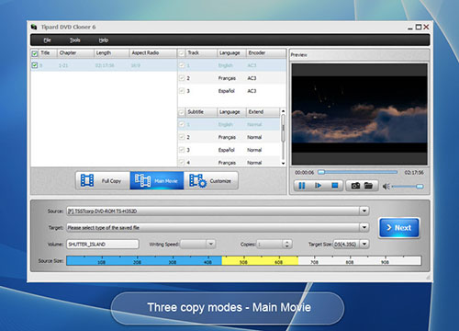Click the Tipard DVD Cloner title bar icon
This screenshot has height=331, width=459.
pyautogui.click(x=34, y=27)
